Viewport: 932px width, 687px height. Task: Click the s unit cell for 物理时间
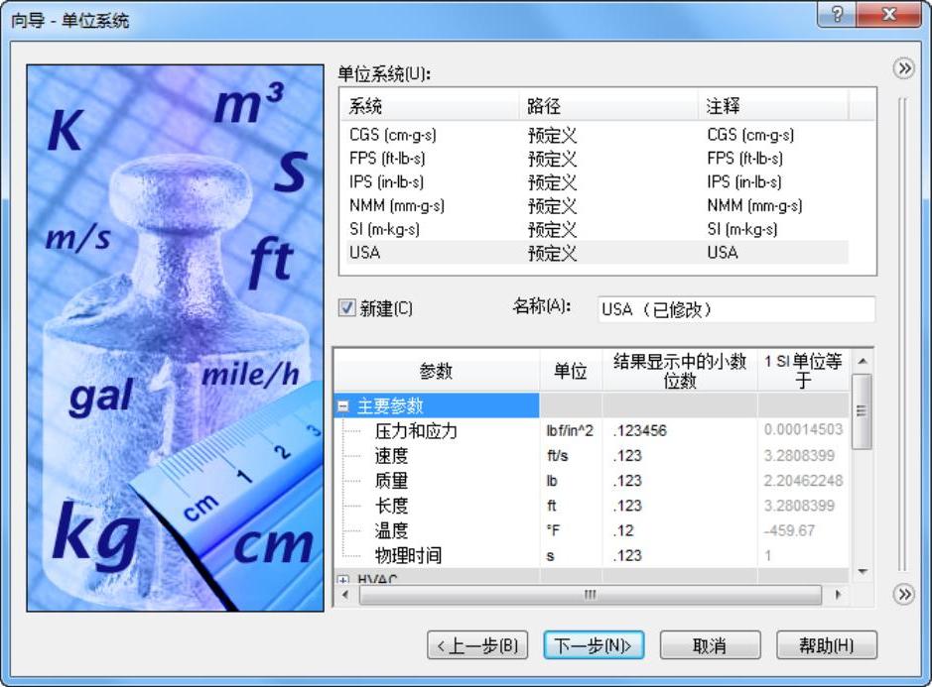pyautogui.click(x=571, y=555)
